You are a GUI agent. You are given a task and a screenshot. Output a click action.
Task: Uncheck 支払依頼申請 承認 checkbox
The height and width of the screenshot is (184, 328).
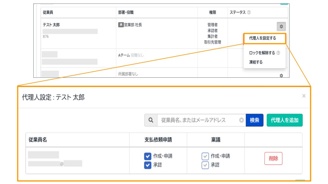click(148, 165)
